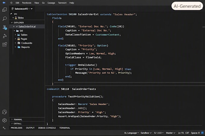The image size is (205, 136).
Task: Open the Master branch dropdown
Action: (x=171, y=133)
